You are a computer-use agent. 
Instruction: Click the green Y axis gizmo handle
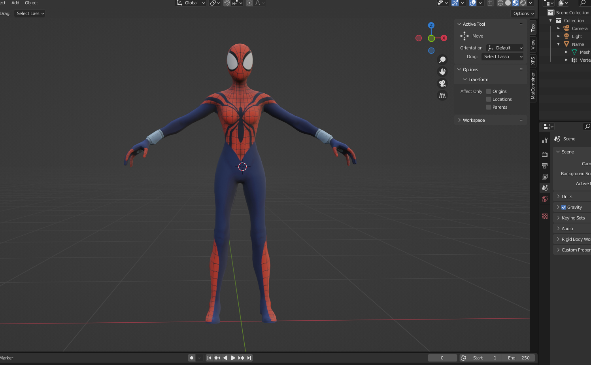(431, 38)
